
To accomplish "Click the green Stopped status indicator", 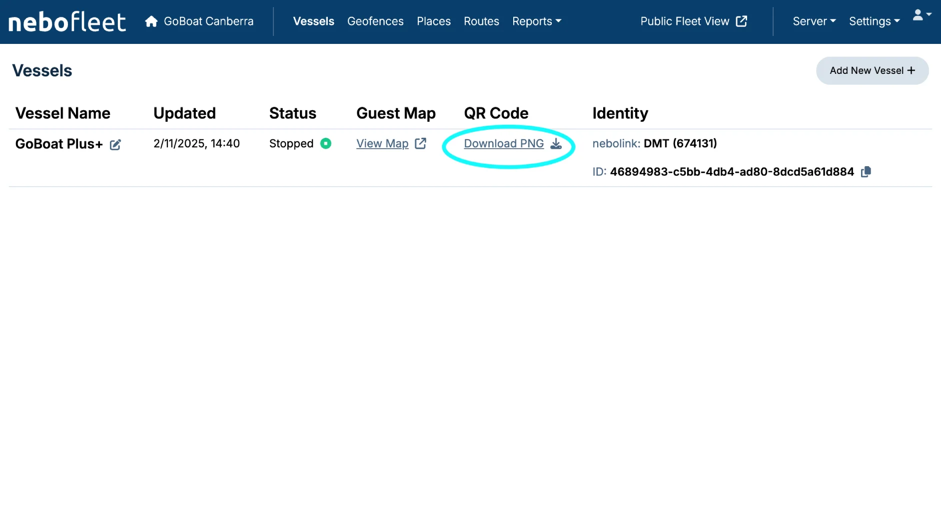I will [x=326, y=144].
